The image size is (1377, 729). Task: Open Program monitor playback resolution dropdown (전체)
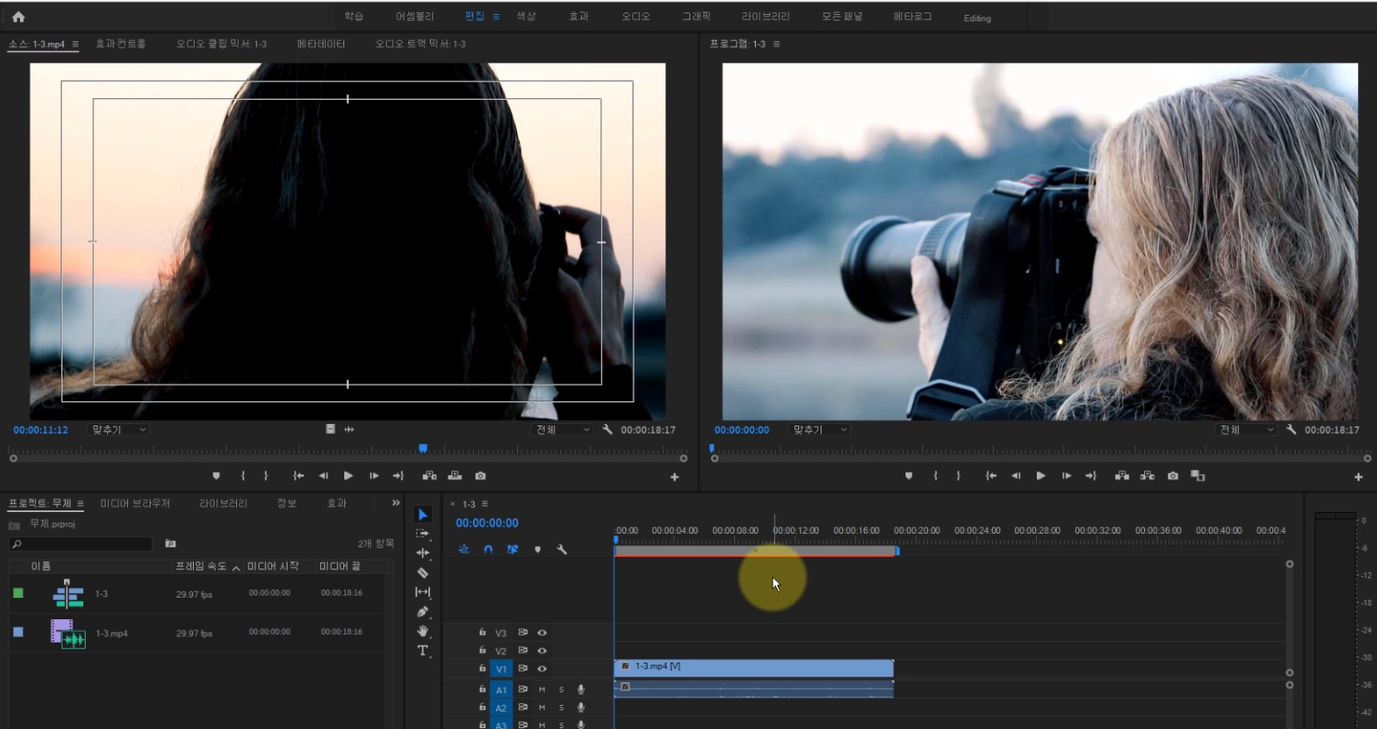(x=1246, y=430)
